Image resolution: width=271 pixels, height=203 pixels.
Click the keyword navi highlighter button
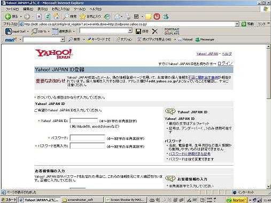[99, 39]
